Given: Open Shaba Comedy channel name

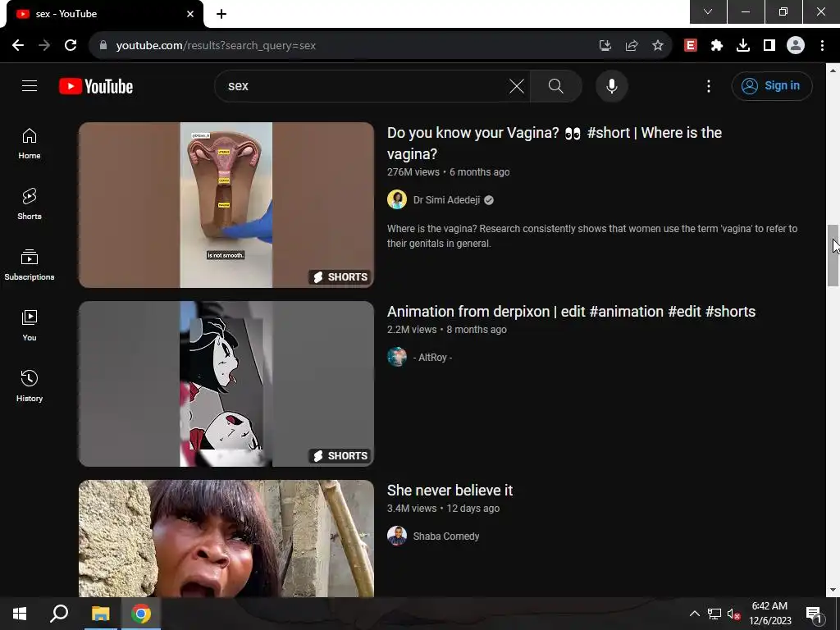Looking at the screenshot, I should [446, 536].
